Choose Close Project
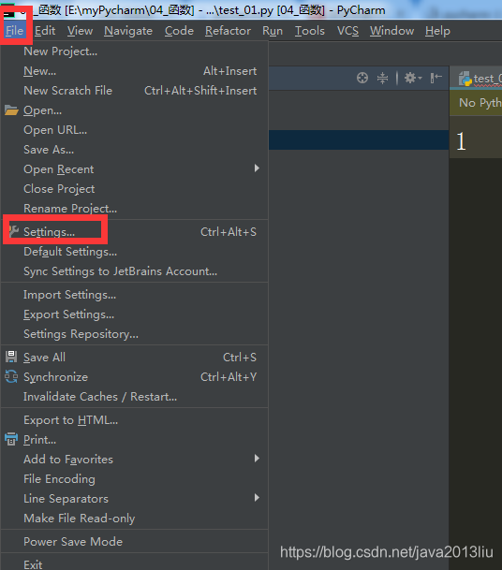Image resolution: width=502 pixels, height=570 pixels. click(x=135, y=189)
